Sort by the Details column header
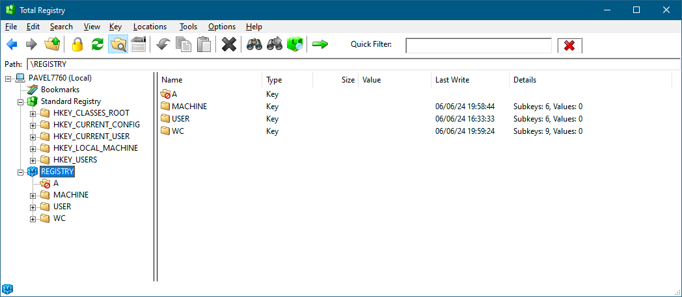This screenshot has width=682, height=297. [591, 80]
